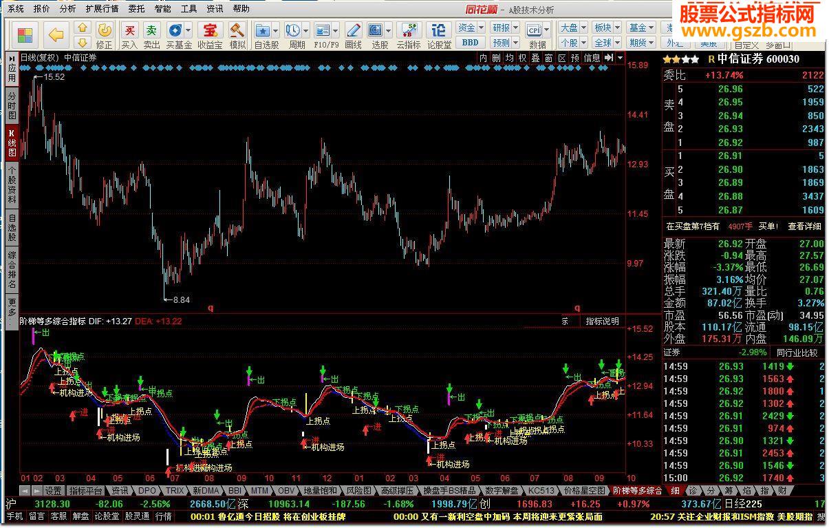Click the 同行业比较 button
The height and width of the screenshot is (528, 829).
(x=797, y=352)
